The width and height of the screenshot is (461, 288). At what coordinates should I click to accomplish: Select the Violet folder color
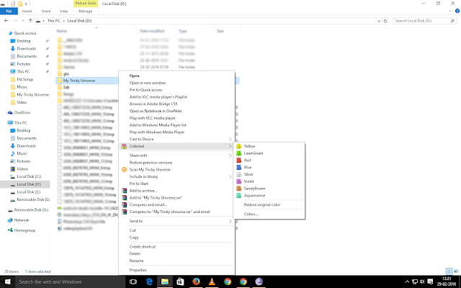pyautogui.click(x=269, y=181)
